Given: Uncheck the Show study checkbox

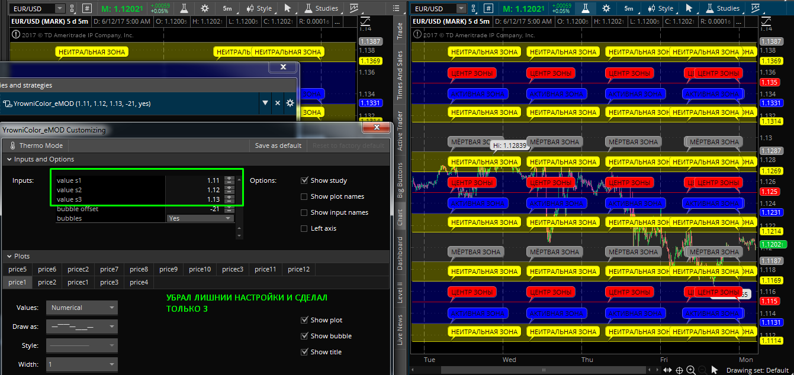Looking at the screenshot, I should pyautogui.click(x=304, y=180).
